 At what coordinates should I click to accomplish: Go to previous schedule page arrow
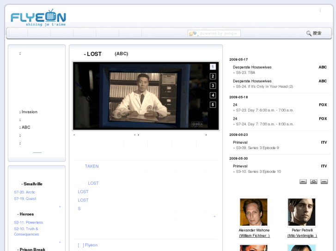click(303, 181)
